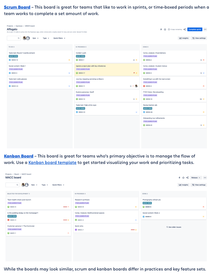Star the Affogato board
The width and height of the screenshot is (213, 278).
pos(165,29)
